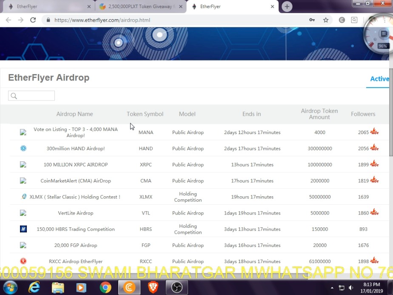This screenshot has height=295, width=393.
Task: Click the search extension icon in toolbar
Action: 354,20
